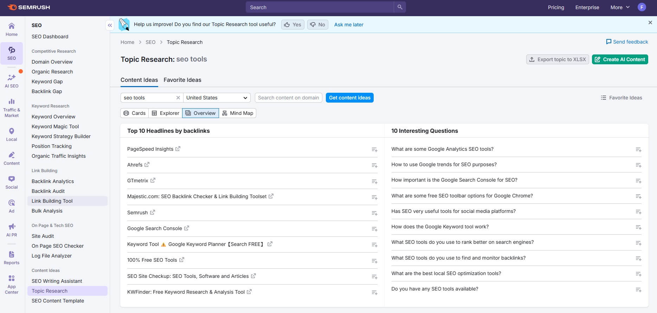
Task: Expand the More menu in header
Action: tap(620, 7)
